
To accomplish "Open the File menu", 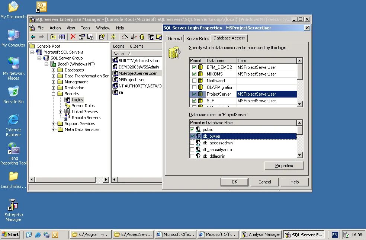I will pyautogui.click(x=41, y=28).
